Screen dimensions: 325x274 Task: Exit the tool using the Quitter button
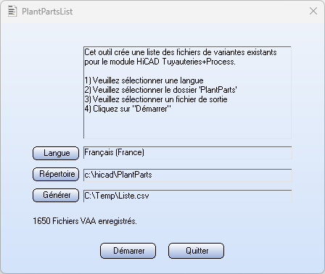(196, 251)
